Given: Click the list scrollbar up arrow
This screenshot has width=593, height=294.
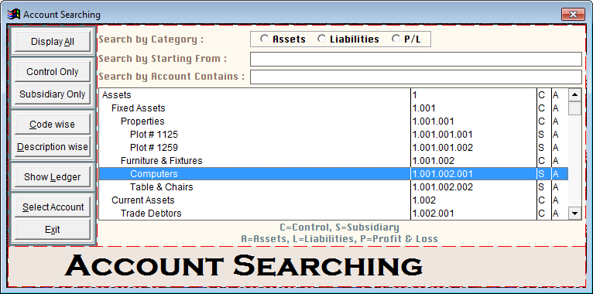Looking at the screenshot, I should click(575, 95).
